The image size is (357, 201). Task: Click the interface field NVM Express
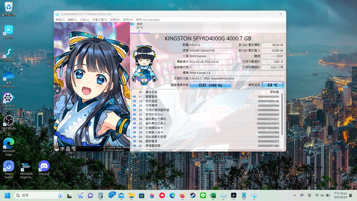coord(210,56)
